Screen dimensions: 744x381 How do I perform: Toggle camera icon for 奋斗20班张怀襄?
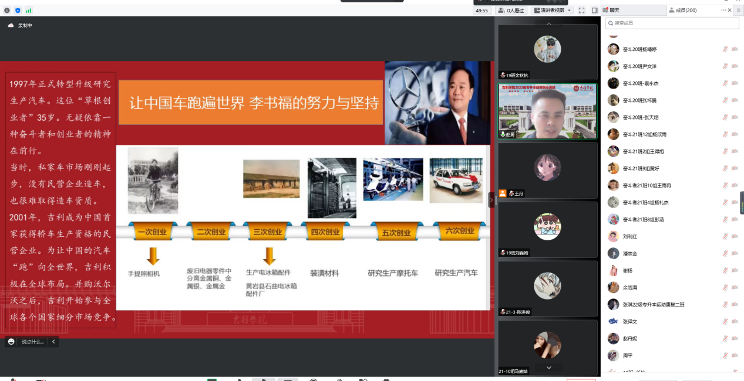point(735,100)
